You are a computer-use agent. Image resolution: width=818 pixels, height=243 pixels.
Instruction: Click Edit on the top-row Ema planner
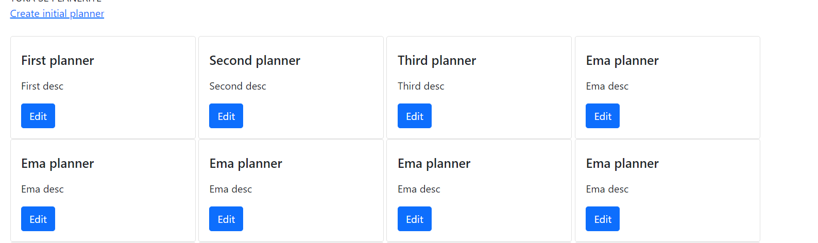[602, 116]
